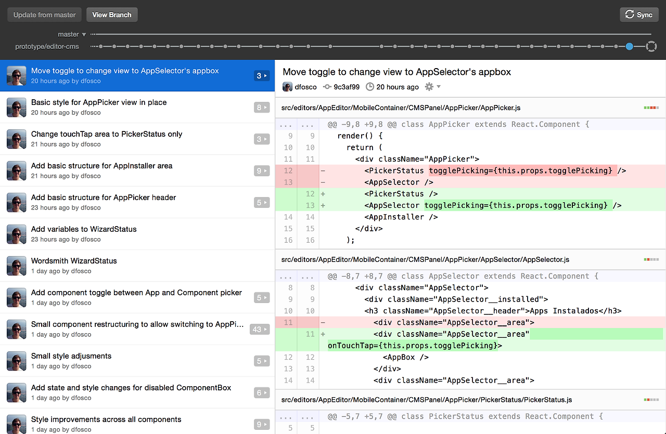Click the dashed uncommitted-changes circle on the branch timeline
Viewport: 666px width, 434px height.
651,47
